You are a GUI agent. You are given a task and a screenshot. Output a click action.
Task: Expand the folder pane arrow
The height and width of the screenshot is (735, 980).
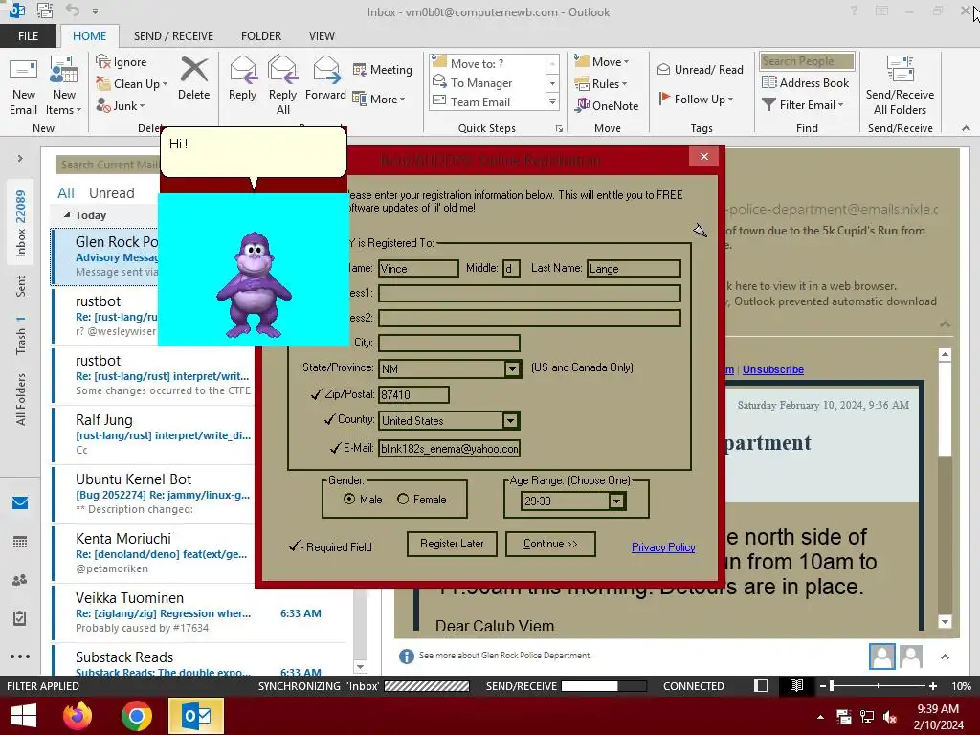pyautogui.click(x=20, y=159)
